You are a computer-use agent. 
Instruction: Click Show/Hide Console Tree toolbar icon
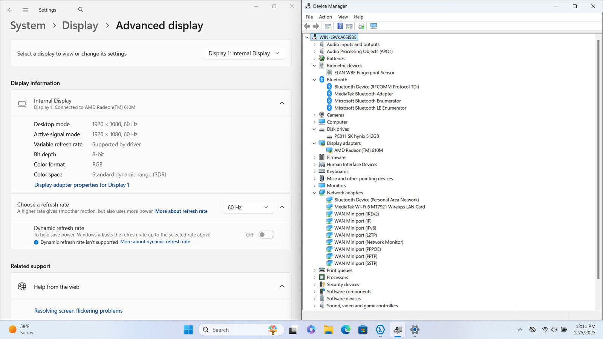(x=328, y=26)
